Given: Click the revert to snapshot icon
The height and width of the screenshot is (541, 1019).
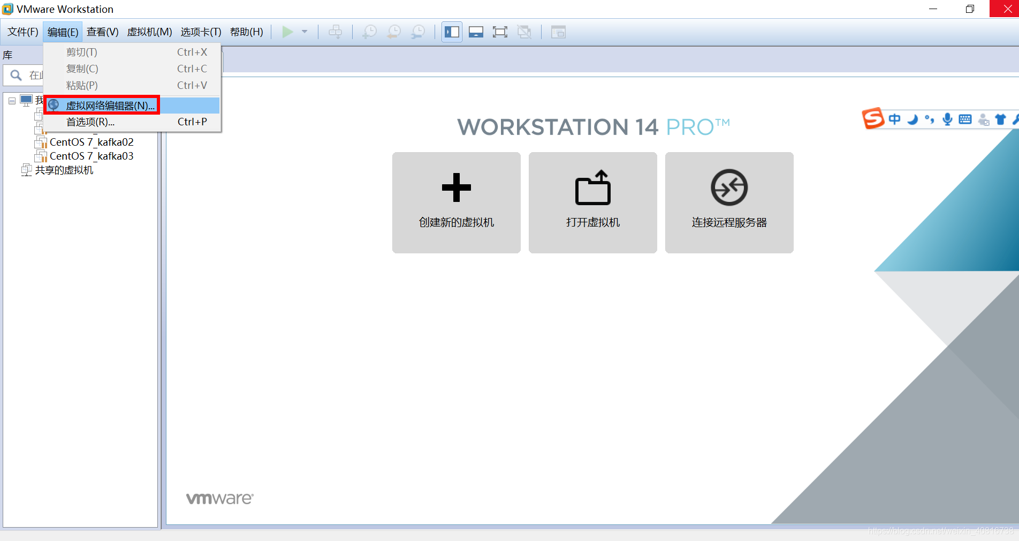Looking at the screenshot, I should click(x=394, y=32).
